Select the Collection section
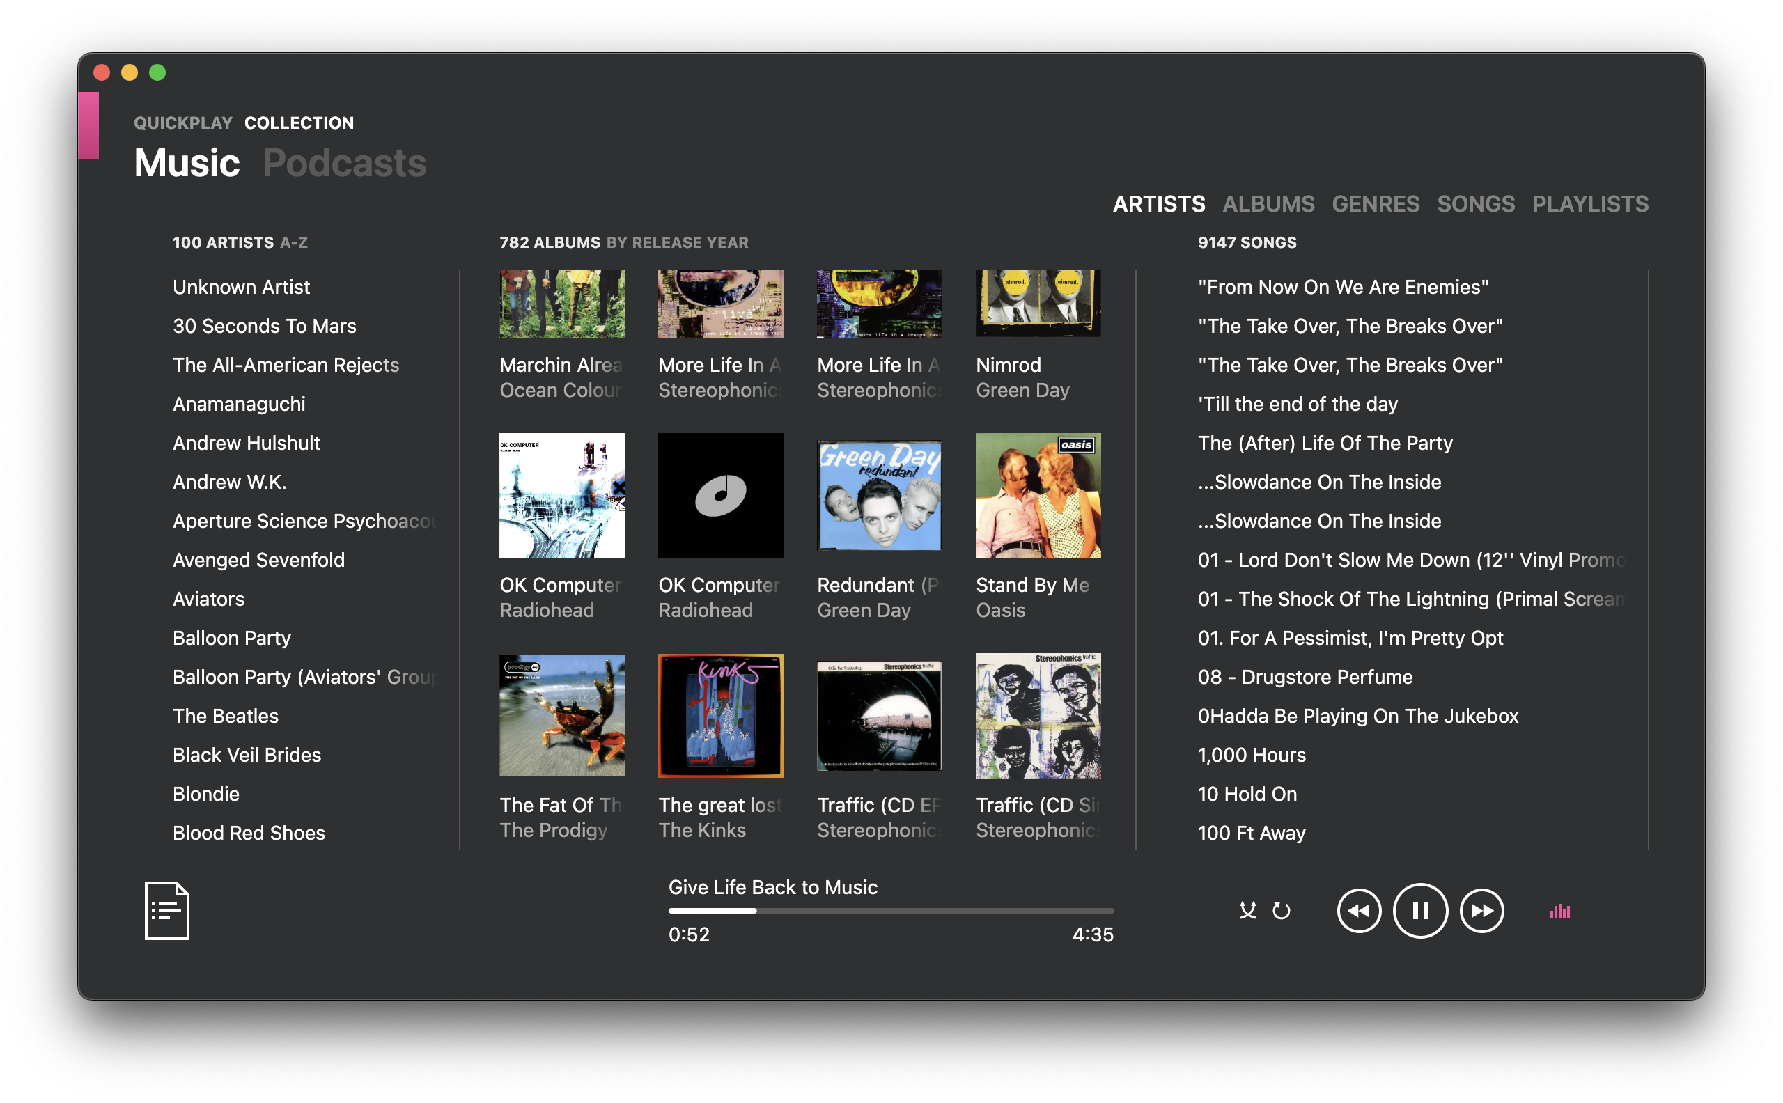 [x=299, y=123]
